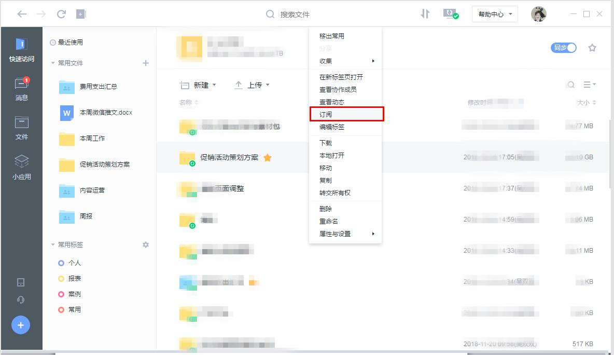Expand 属性与设置 in the context menu

click(x=335, y=234)
